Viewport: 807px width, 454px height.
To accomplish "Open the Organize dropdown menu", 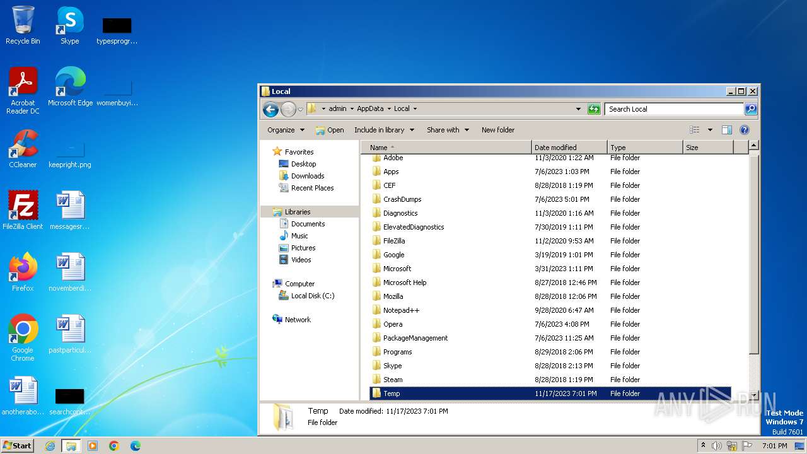I will click(x=286, y=130).
